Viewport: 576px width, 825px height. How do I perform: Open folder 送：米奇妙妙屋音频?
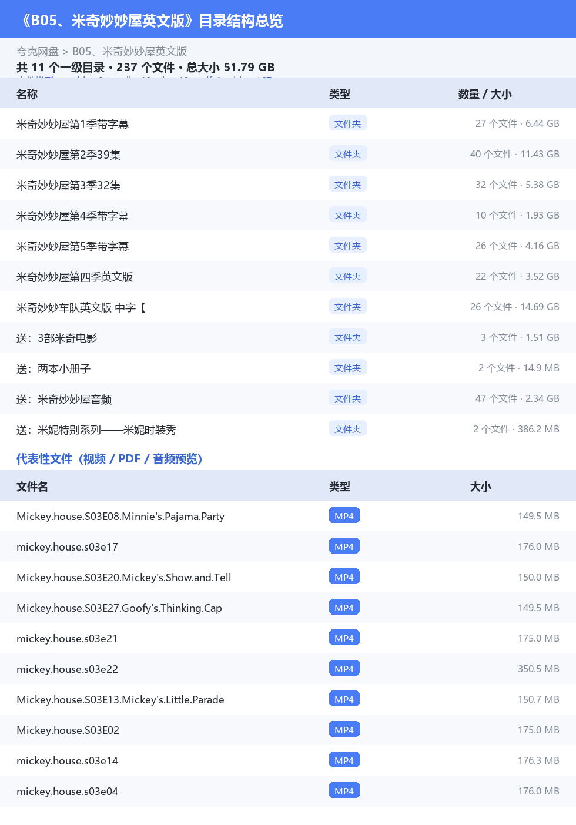click(64, 399)
